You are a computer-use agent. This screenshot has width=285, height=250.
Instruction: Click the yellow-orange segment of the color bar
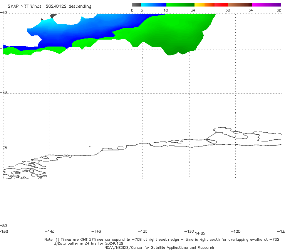[x=205, y=5]
